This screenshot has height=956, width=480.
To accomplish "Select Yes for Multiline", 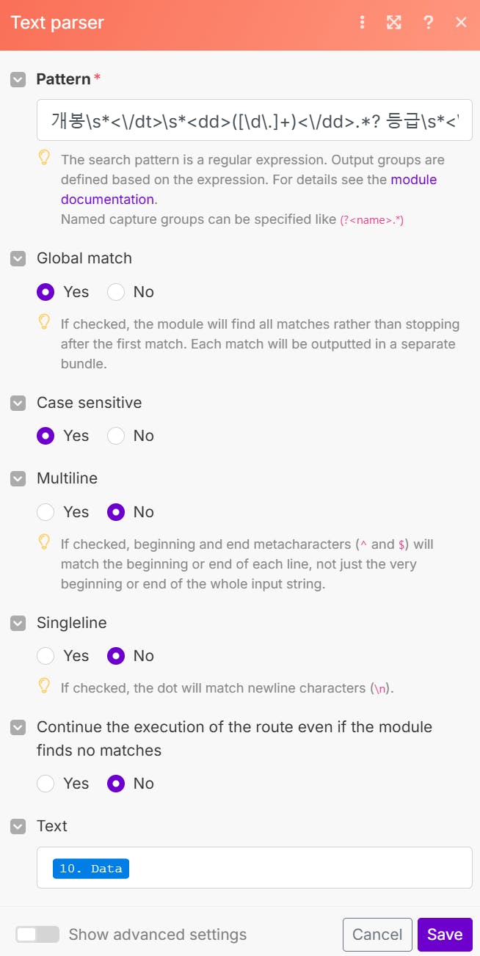I will click(x=46, y=512).
